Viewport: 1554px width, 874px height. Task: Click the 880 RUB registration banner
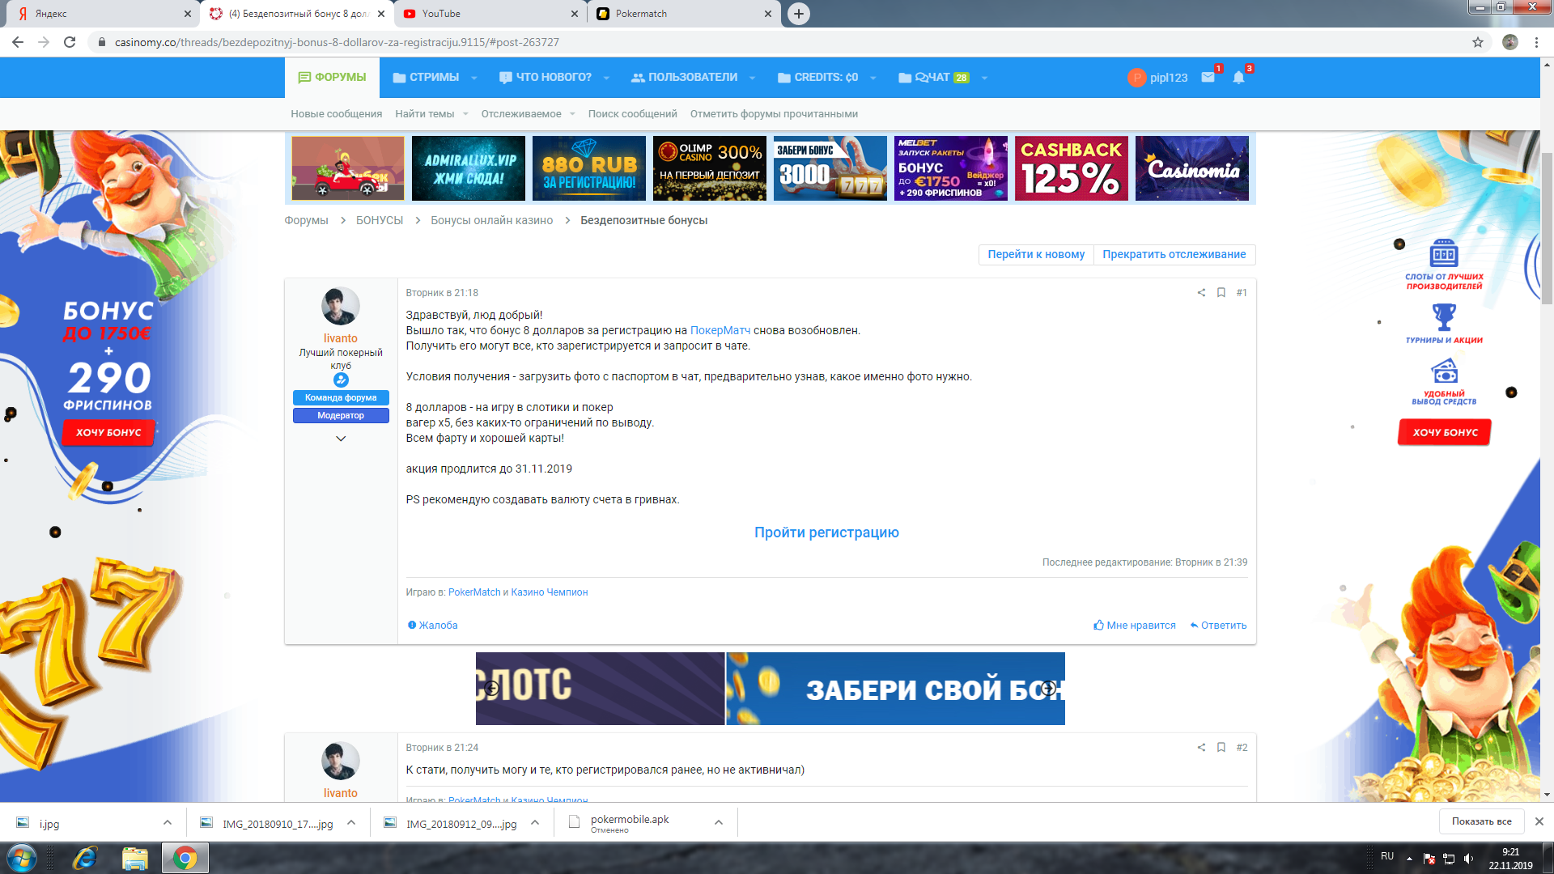point(589,168)
